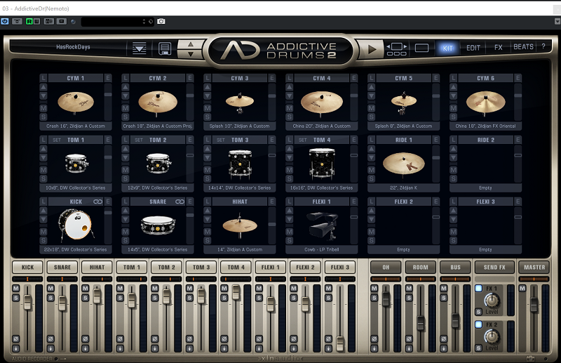Click the SET label on TOM 1
This screenshot has height=363, width=561.
point(57,140)
